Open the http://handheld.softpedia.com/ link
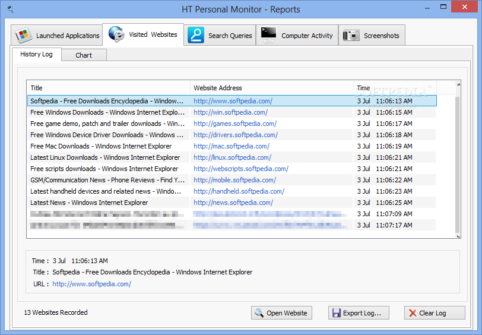 (239, 191)
